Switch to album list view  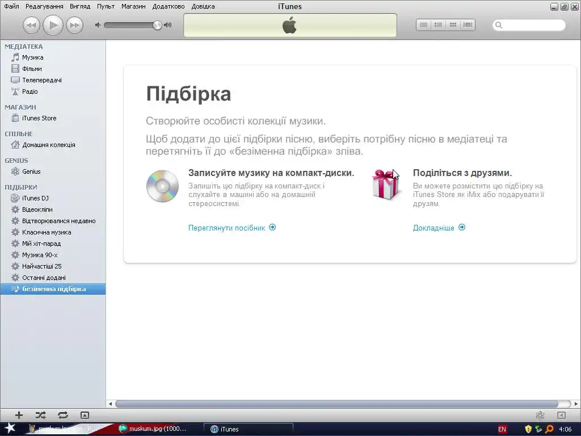[439, 25]
